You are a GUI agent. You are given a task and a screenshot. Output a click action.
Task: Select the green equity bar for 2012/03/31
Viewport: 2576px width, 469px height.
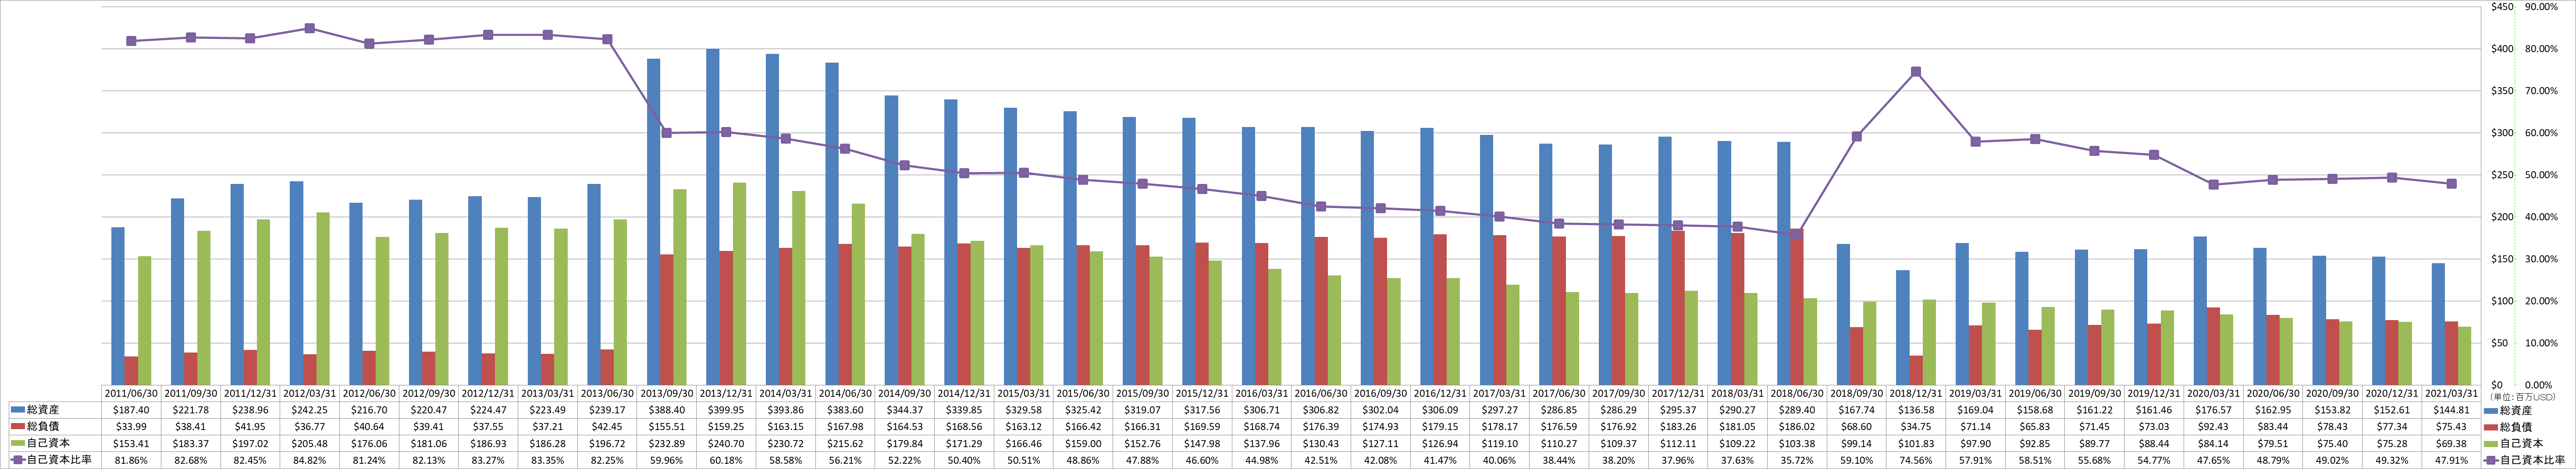[x=323, y=298]
